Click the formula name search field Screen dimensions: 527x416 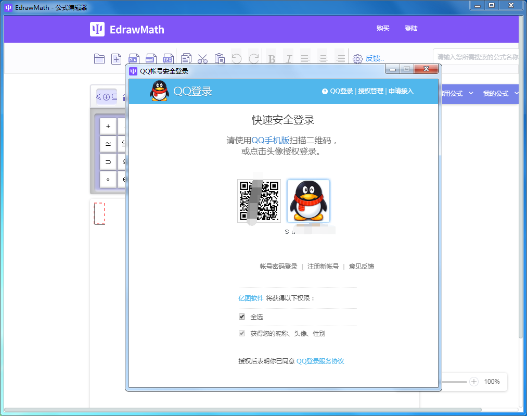(x=476, y=57)
